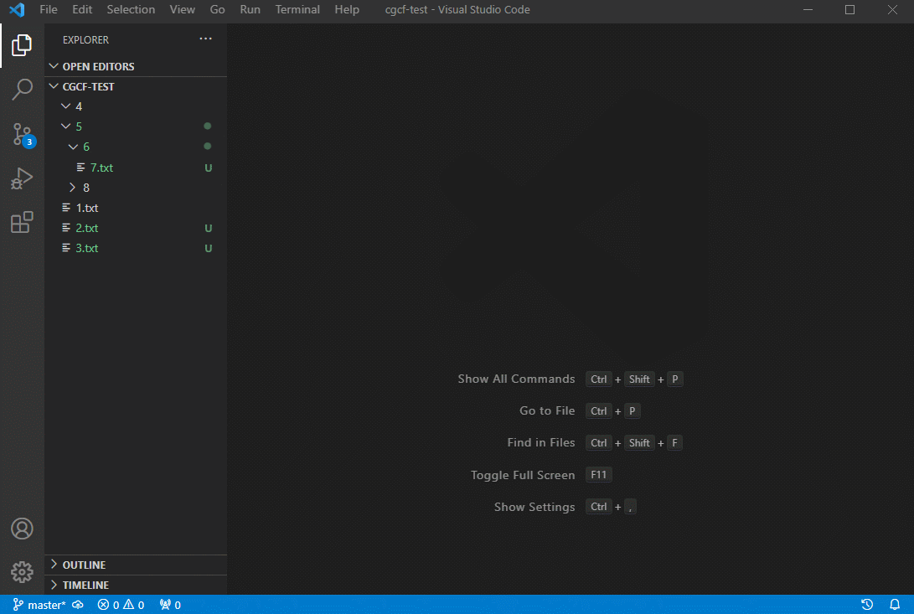Collapse folder 5
This screenshot has height=614, width=914.
pos(136,126)
